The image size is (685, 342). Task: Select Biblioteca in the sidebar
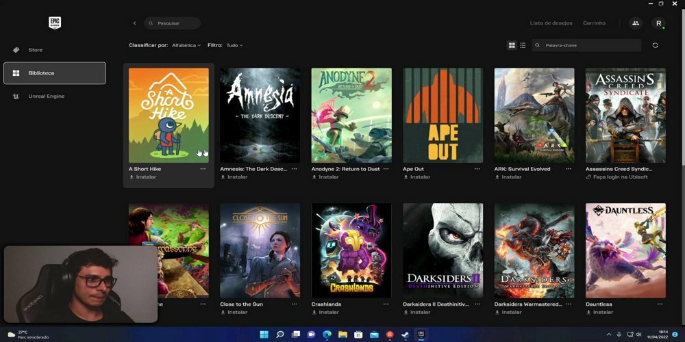(55, 73)
